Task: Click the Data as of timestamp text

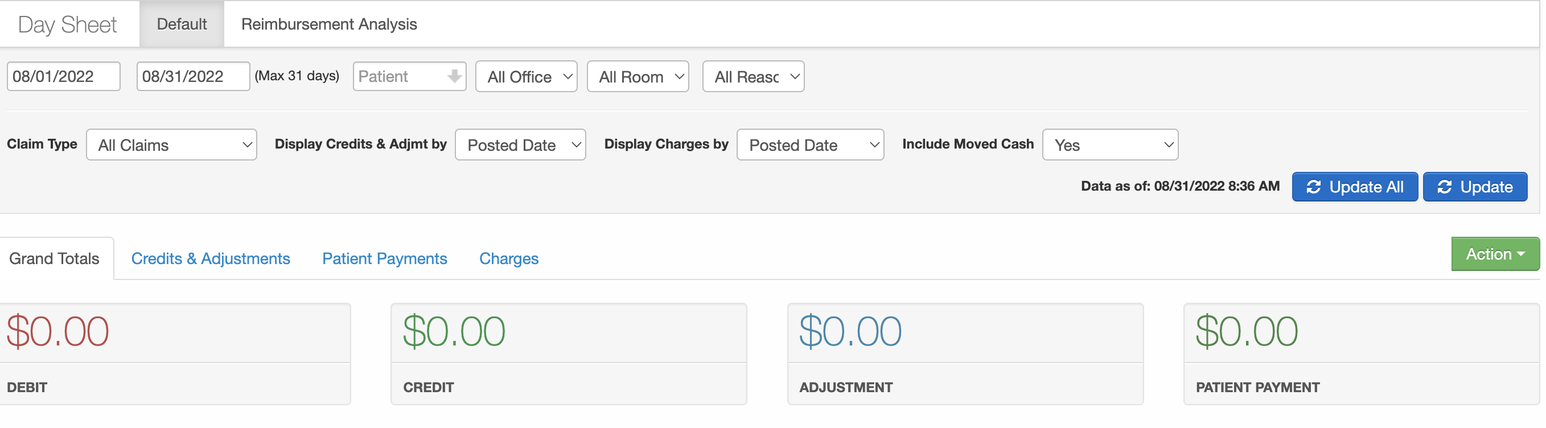Action: [1180, 186]
